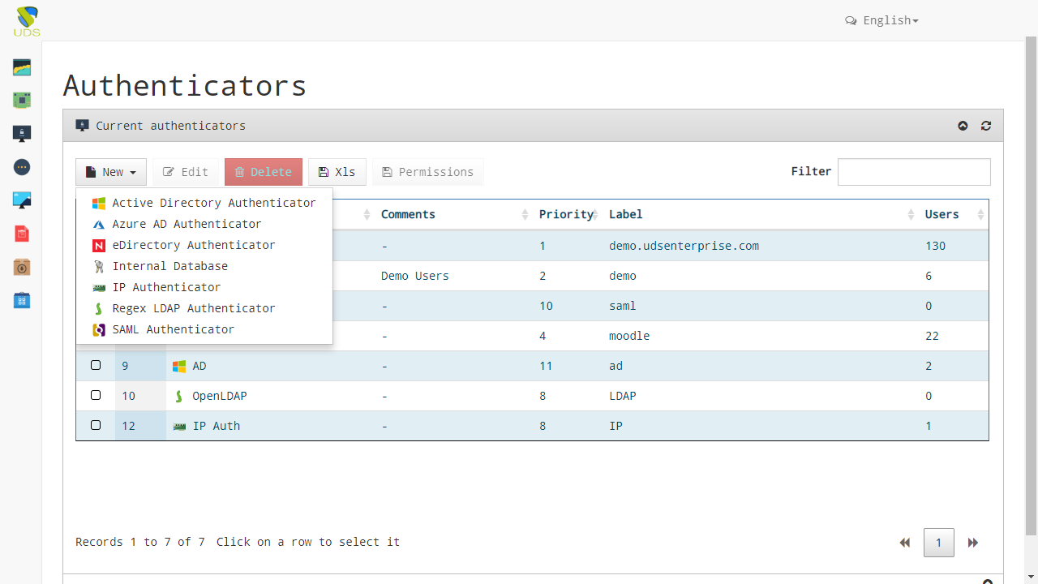The width and height of the screenshot is (1038, 584).
Task: Click the brown box download sidebar icon
Action: point(22,268)
